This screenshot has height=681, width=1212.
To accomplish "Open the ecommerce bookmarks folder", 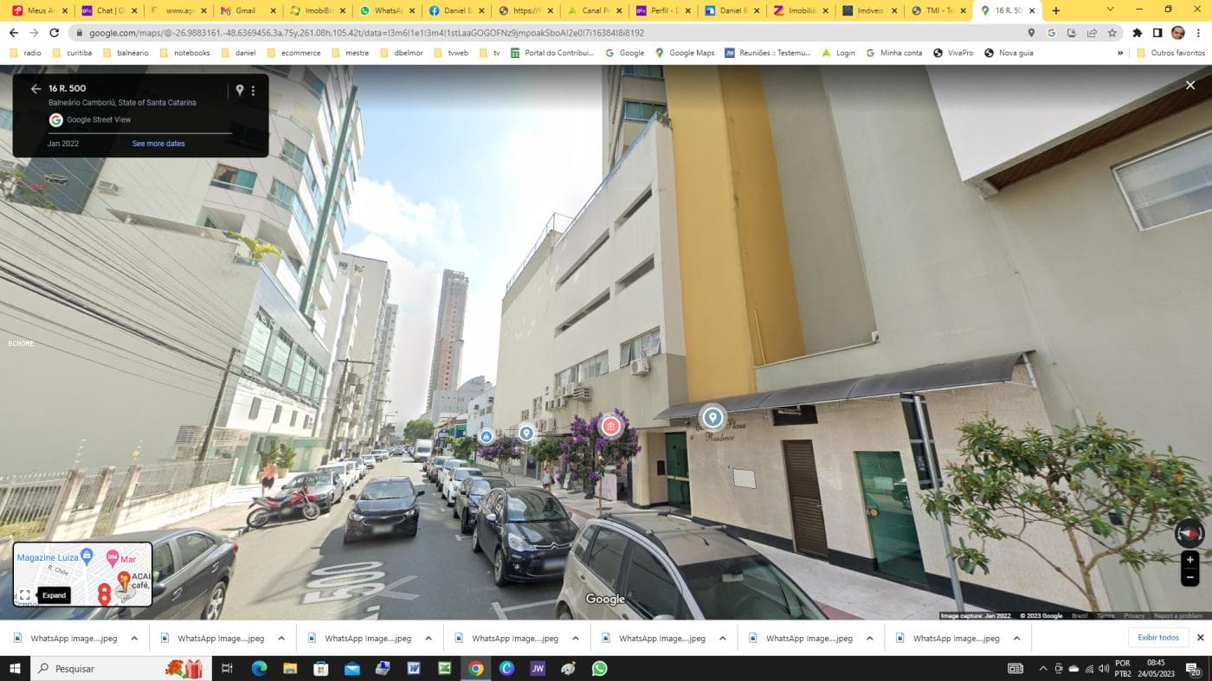I will pyautogui.click(x=293, y=53).
